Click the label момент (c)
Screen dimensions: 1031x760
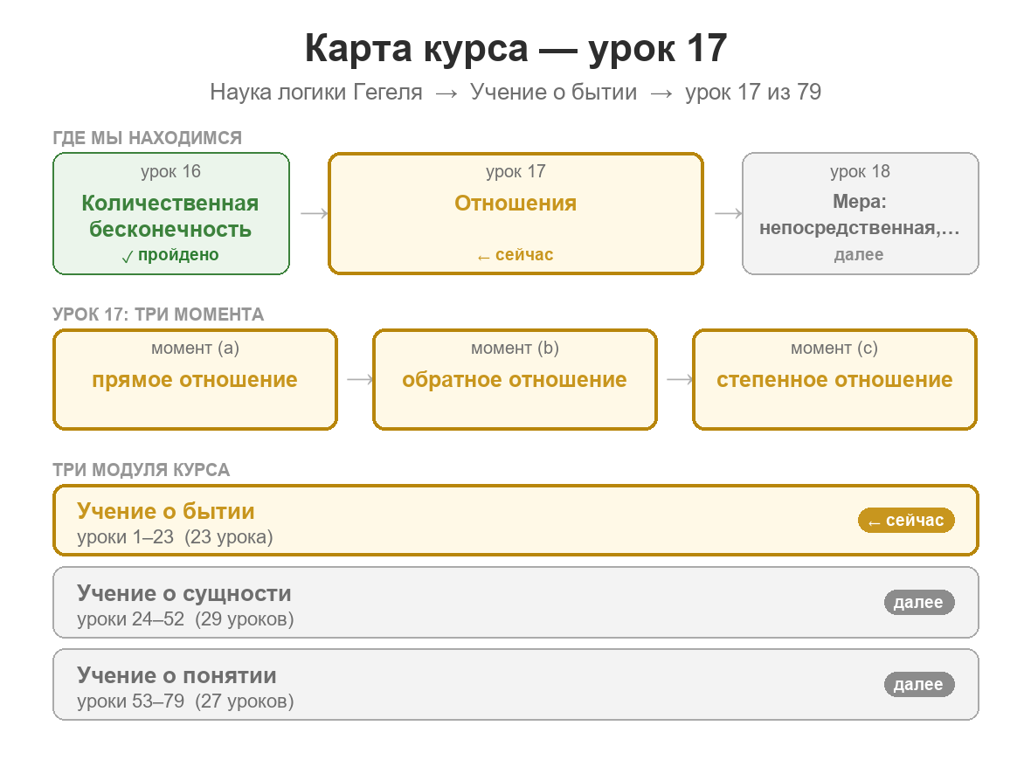click(834, 349)
